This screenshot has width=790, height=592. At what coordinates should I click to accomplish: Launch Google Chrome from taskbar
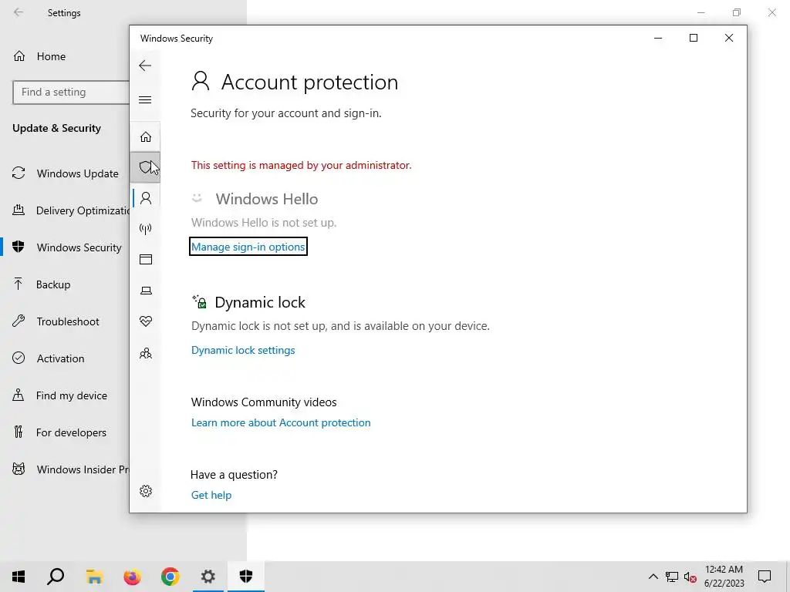[x=170, y=577]
